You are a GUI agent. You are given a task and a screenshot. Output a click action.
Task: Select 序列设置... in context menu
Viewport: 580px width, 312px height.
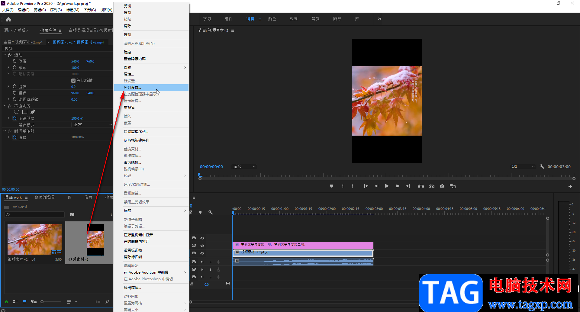151,87
